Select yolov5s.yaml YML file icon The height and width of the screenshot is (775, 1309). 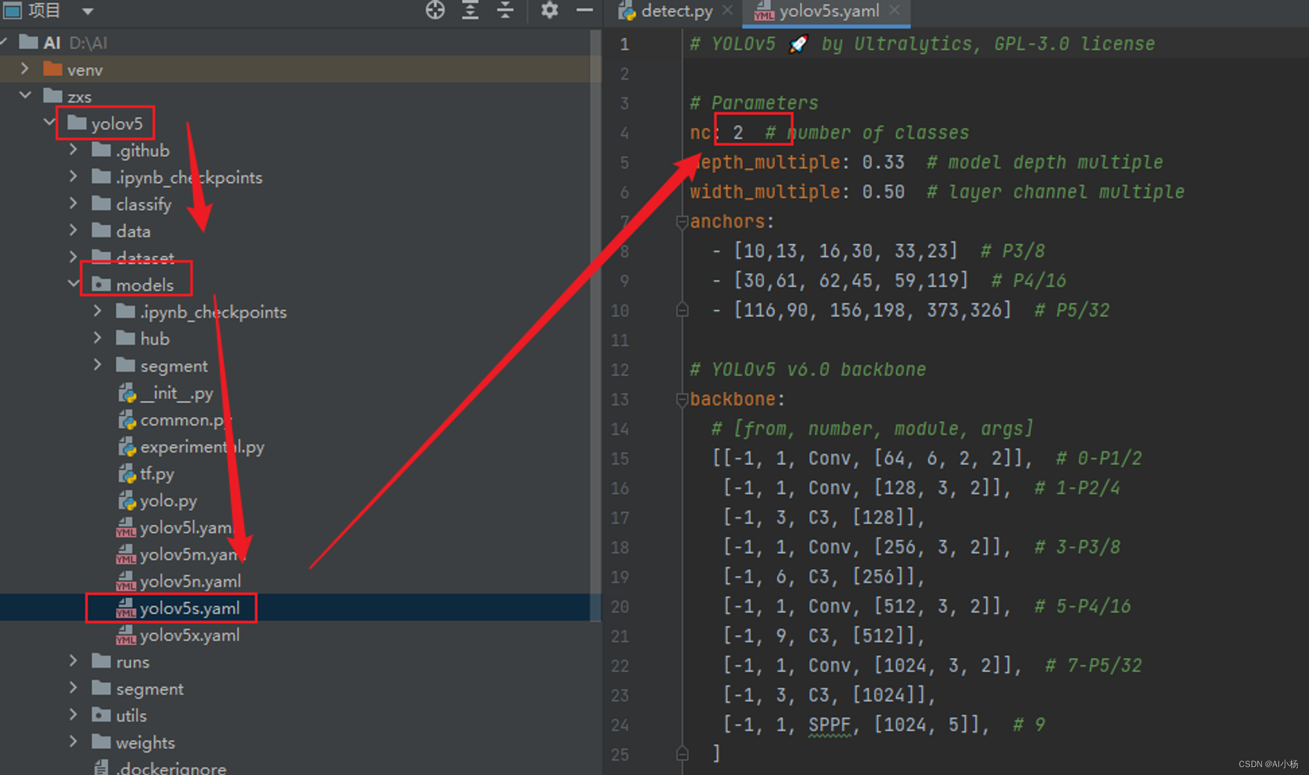coord(126,608)
